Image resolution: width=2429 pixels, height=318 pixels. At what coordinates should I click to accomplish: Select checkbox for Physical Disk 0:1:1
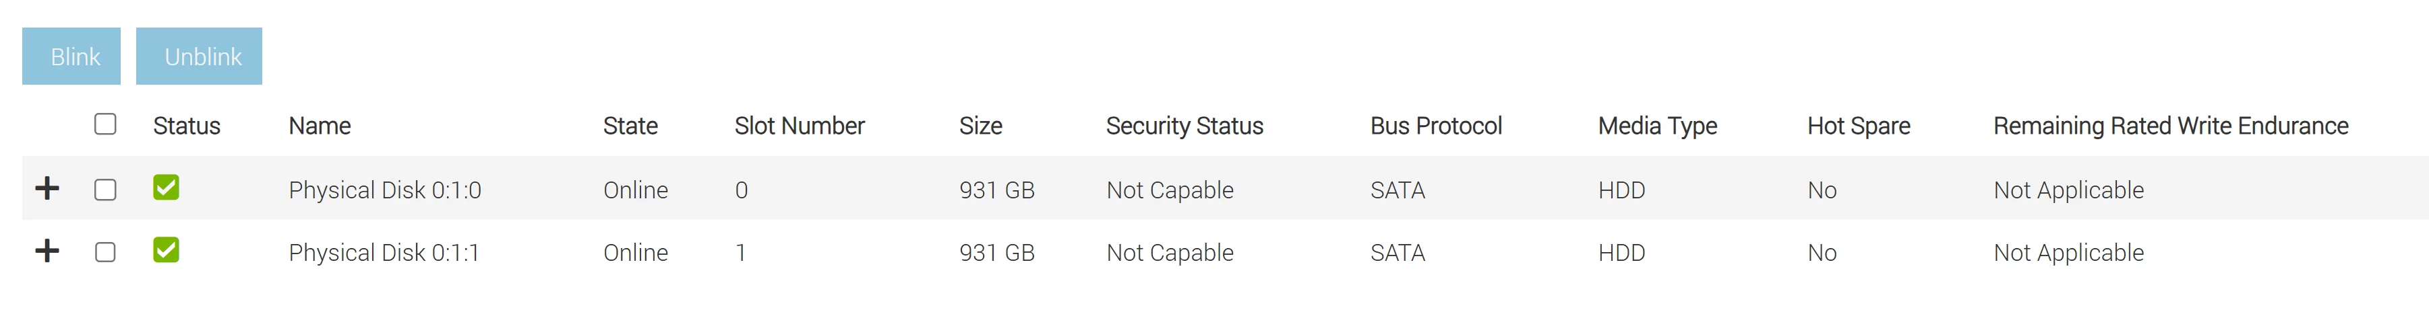(x=106, y=252)
